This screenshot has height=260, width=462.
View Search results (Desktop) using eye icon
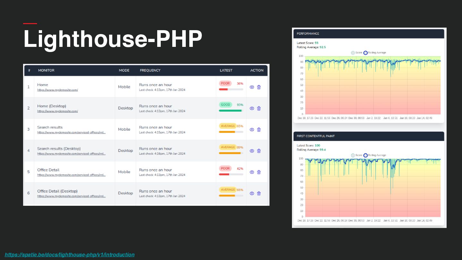point(252,151)
